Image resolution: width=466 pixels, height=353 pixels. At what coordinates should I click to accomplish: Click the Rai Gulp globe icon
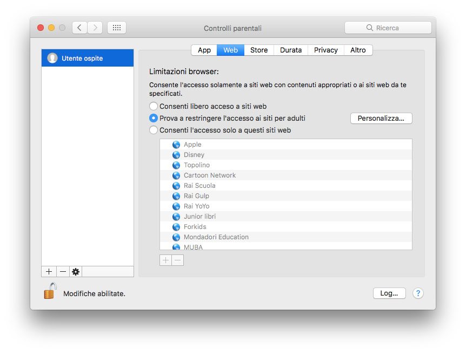point(176,196)
